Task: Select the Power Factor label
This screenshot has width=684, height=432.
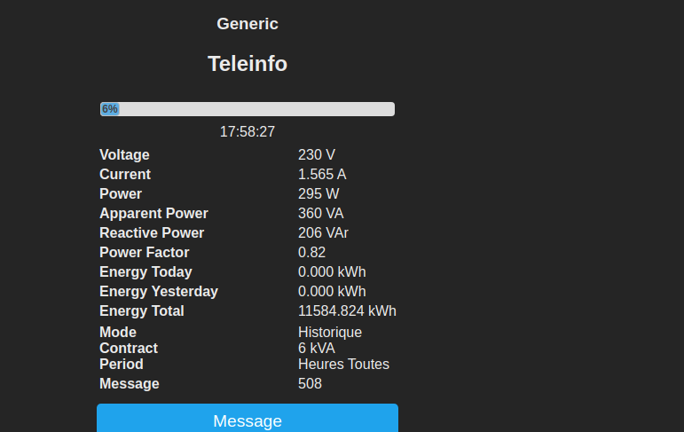Action: click(x=144, y=253)
